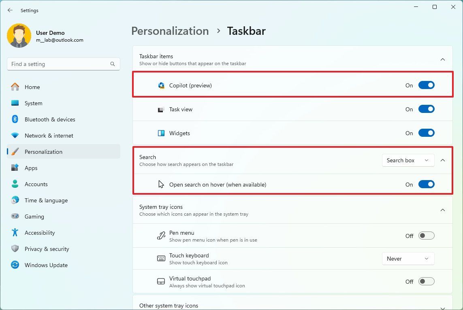Enable the Pen menu switch
The height and width of the screenshot is (310, 463).
click(426, 235)
